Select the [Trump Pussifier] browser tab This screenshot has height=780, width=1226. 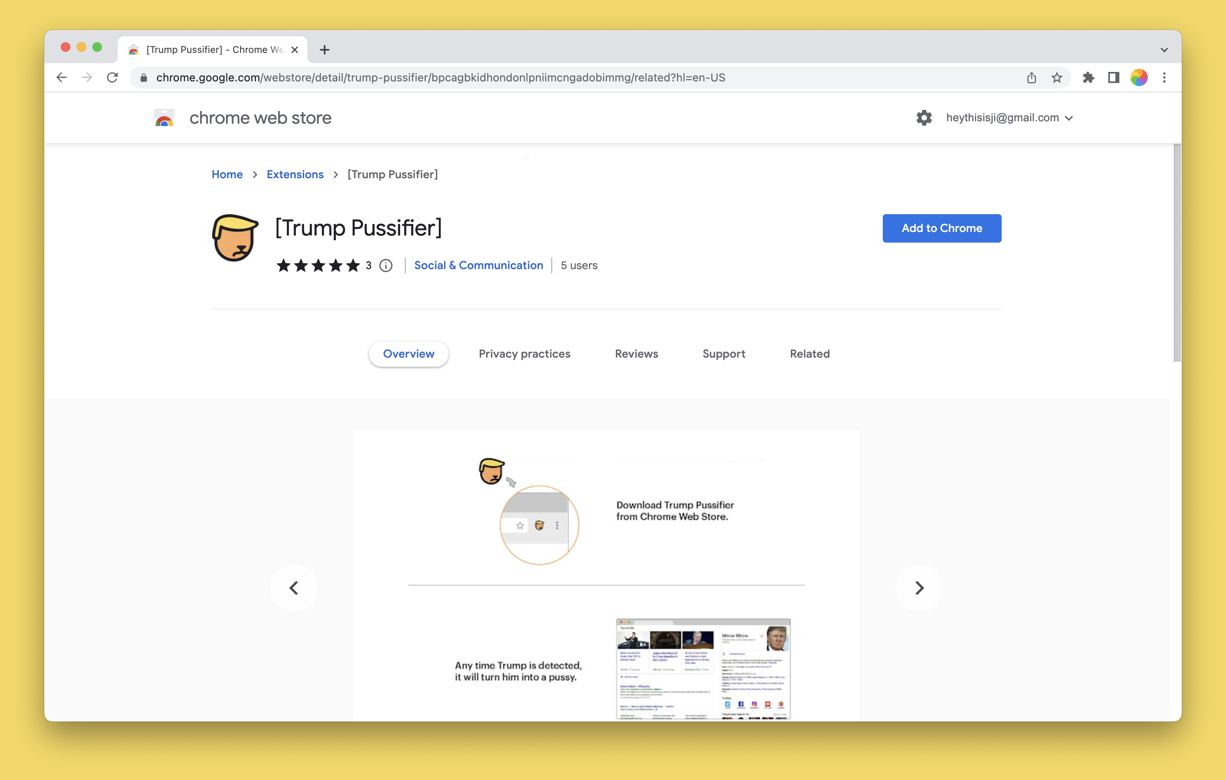213,49
